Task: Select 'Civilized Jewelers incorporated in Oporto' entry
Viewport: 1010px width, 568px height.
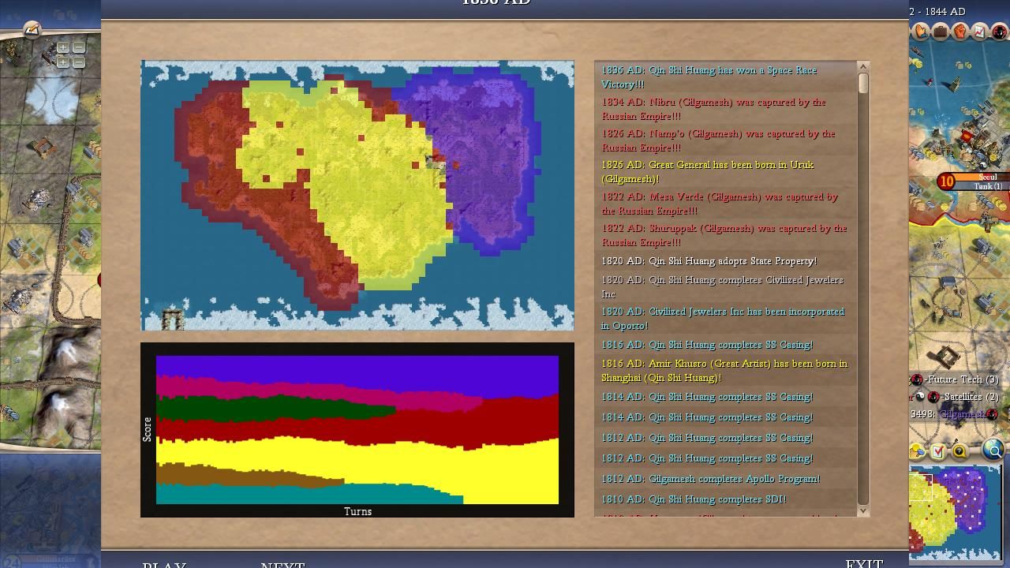Action: (725, 319)
